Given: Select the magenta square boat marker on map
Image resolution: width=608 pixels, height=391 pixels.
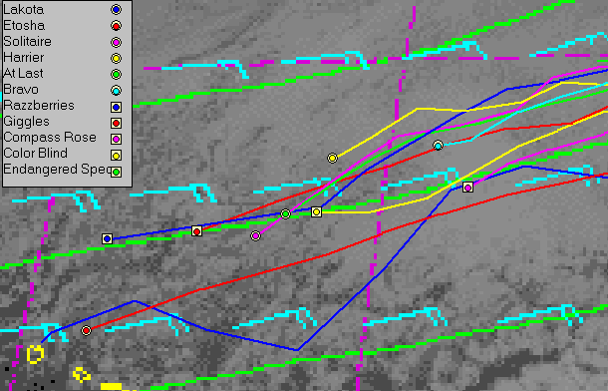Looking at the screenshot, I should 468,188.
